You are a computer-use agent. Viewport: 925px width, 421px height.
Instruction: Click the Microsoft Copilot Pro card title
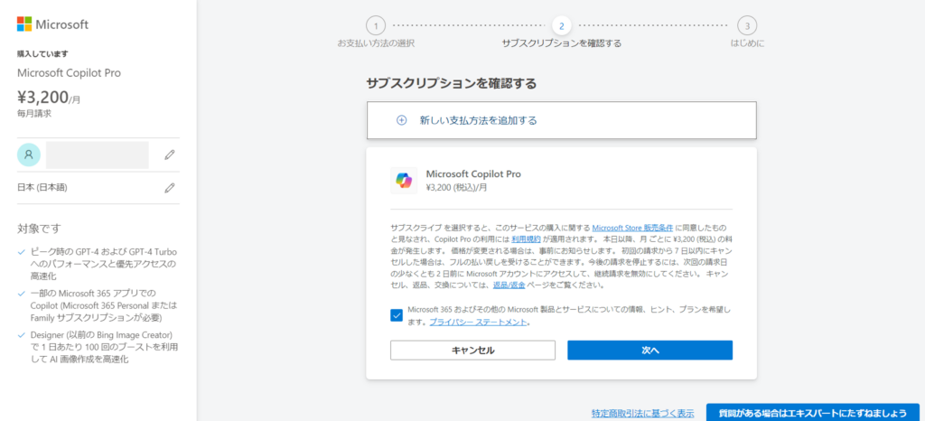473,174
